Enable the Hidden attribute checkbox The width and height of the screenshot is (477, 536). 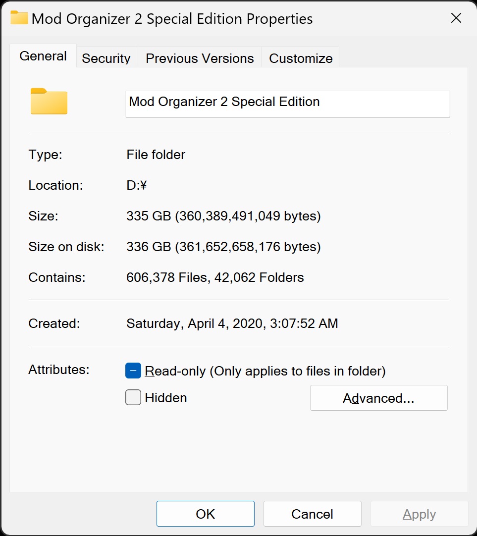click(x=133, y=397)
